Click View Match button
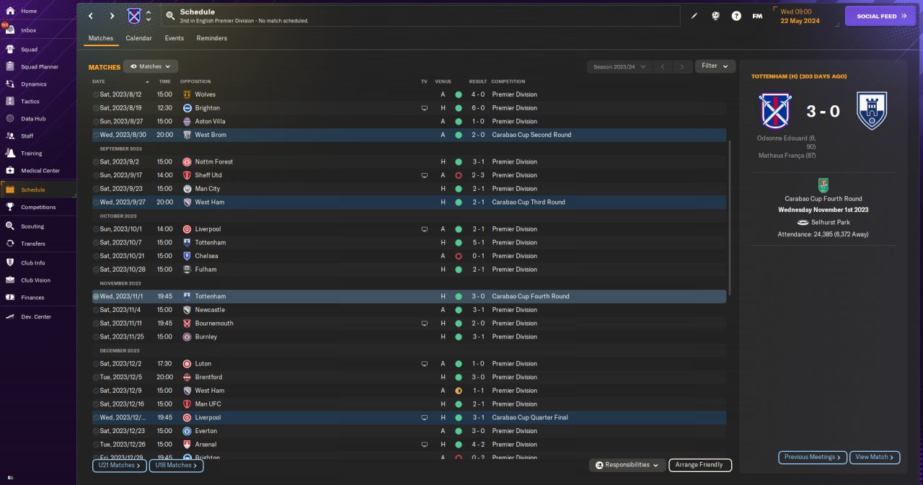The image size is (923, 485). pos(875,457)
